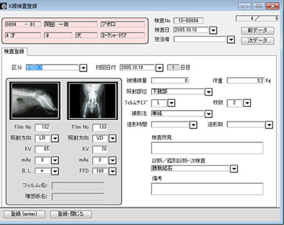Click the KV field showing 65
Image resolution: width=284 pixels, height=225 pixels.
point(42,149)
